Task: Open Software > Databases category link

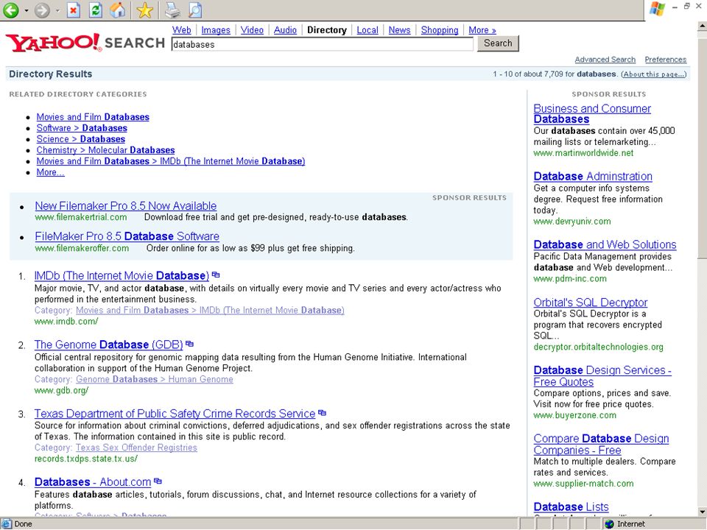Action: click(x=82, y=128)
